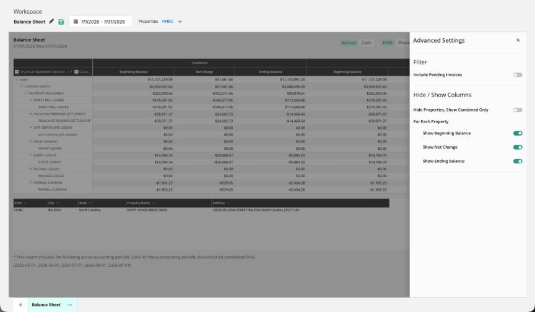Viewport: 535px width, 312px height.
Task: Click the 7/1/2026 - 7/31/2026 date range field
Action: [x=101, y=22]
